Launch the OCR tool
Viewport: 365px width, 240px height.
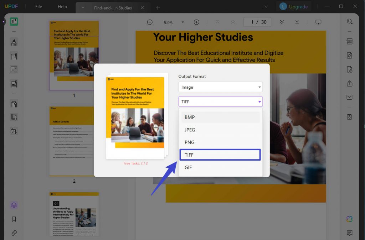point(349,42)
